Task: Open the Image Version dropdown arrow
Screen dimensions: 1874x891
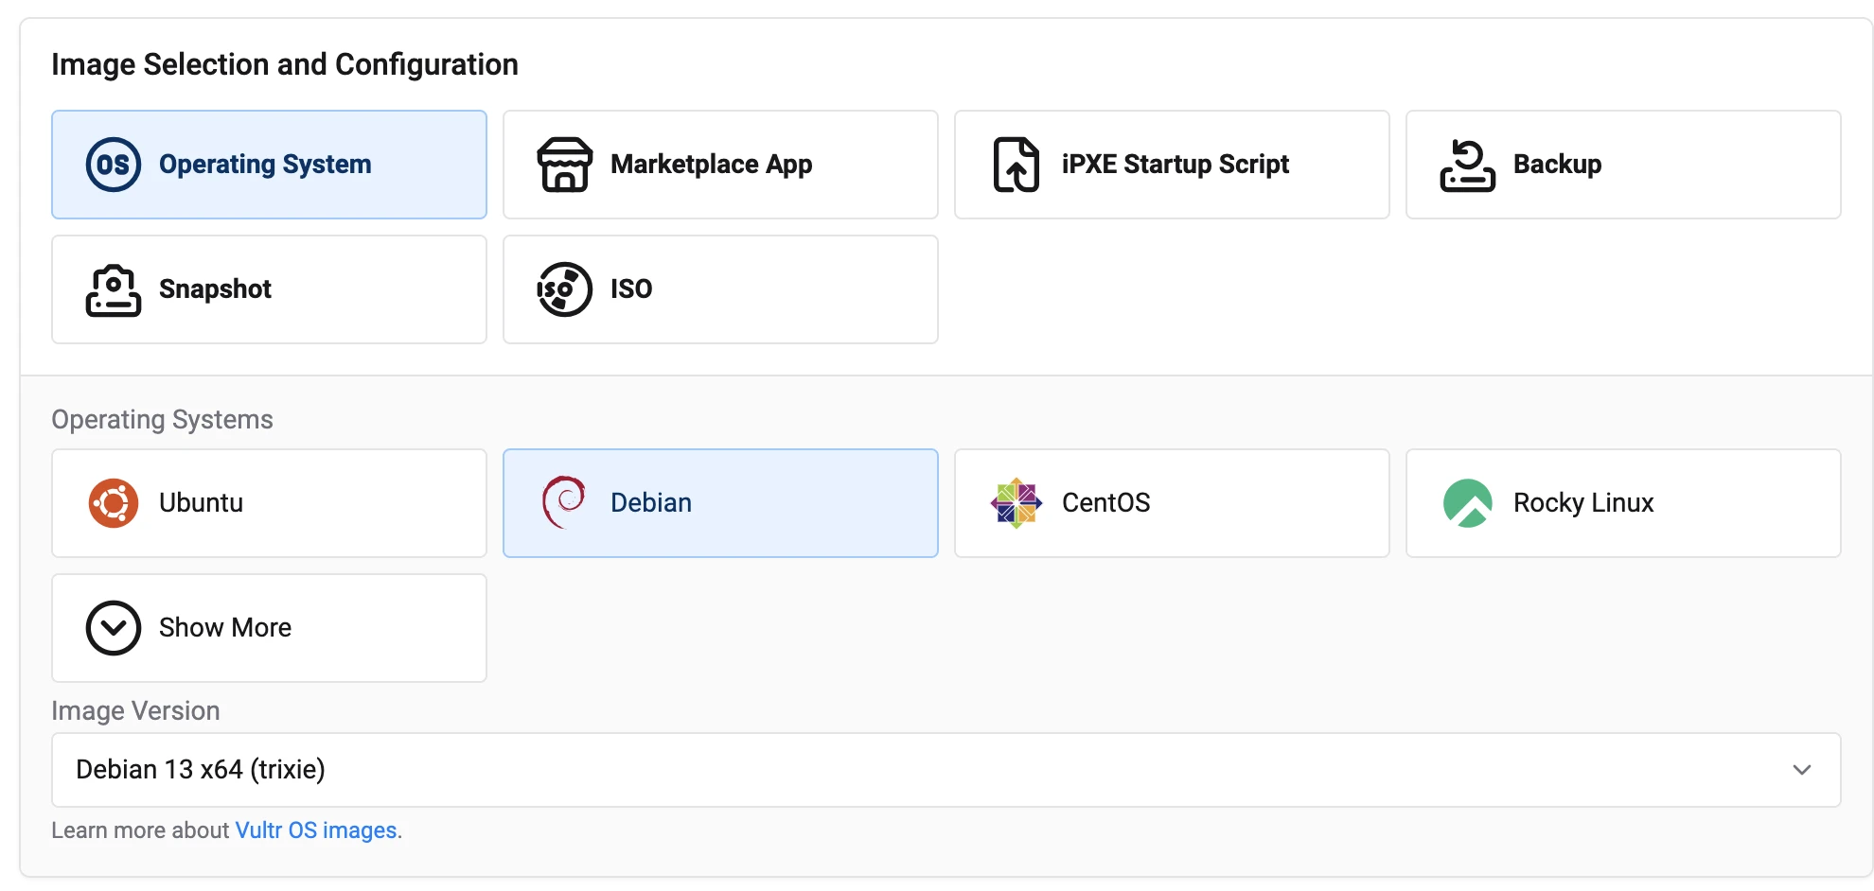Action: (x=1802, y=770)
